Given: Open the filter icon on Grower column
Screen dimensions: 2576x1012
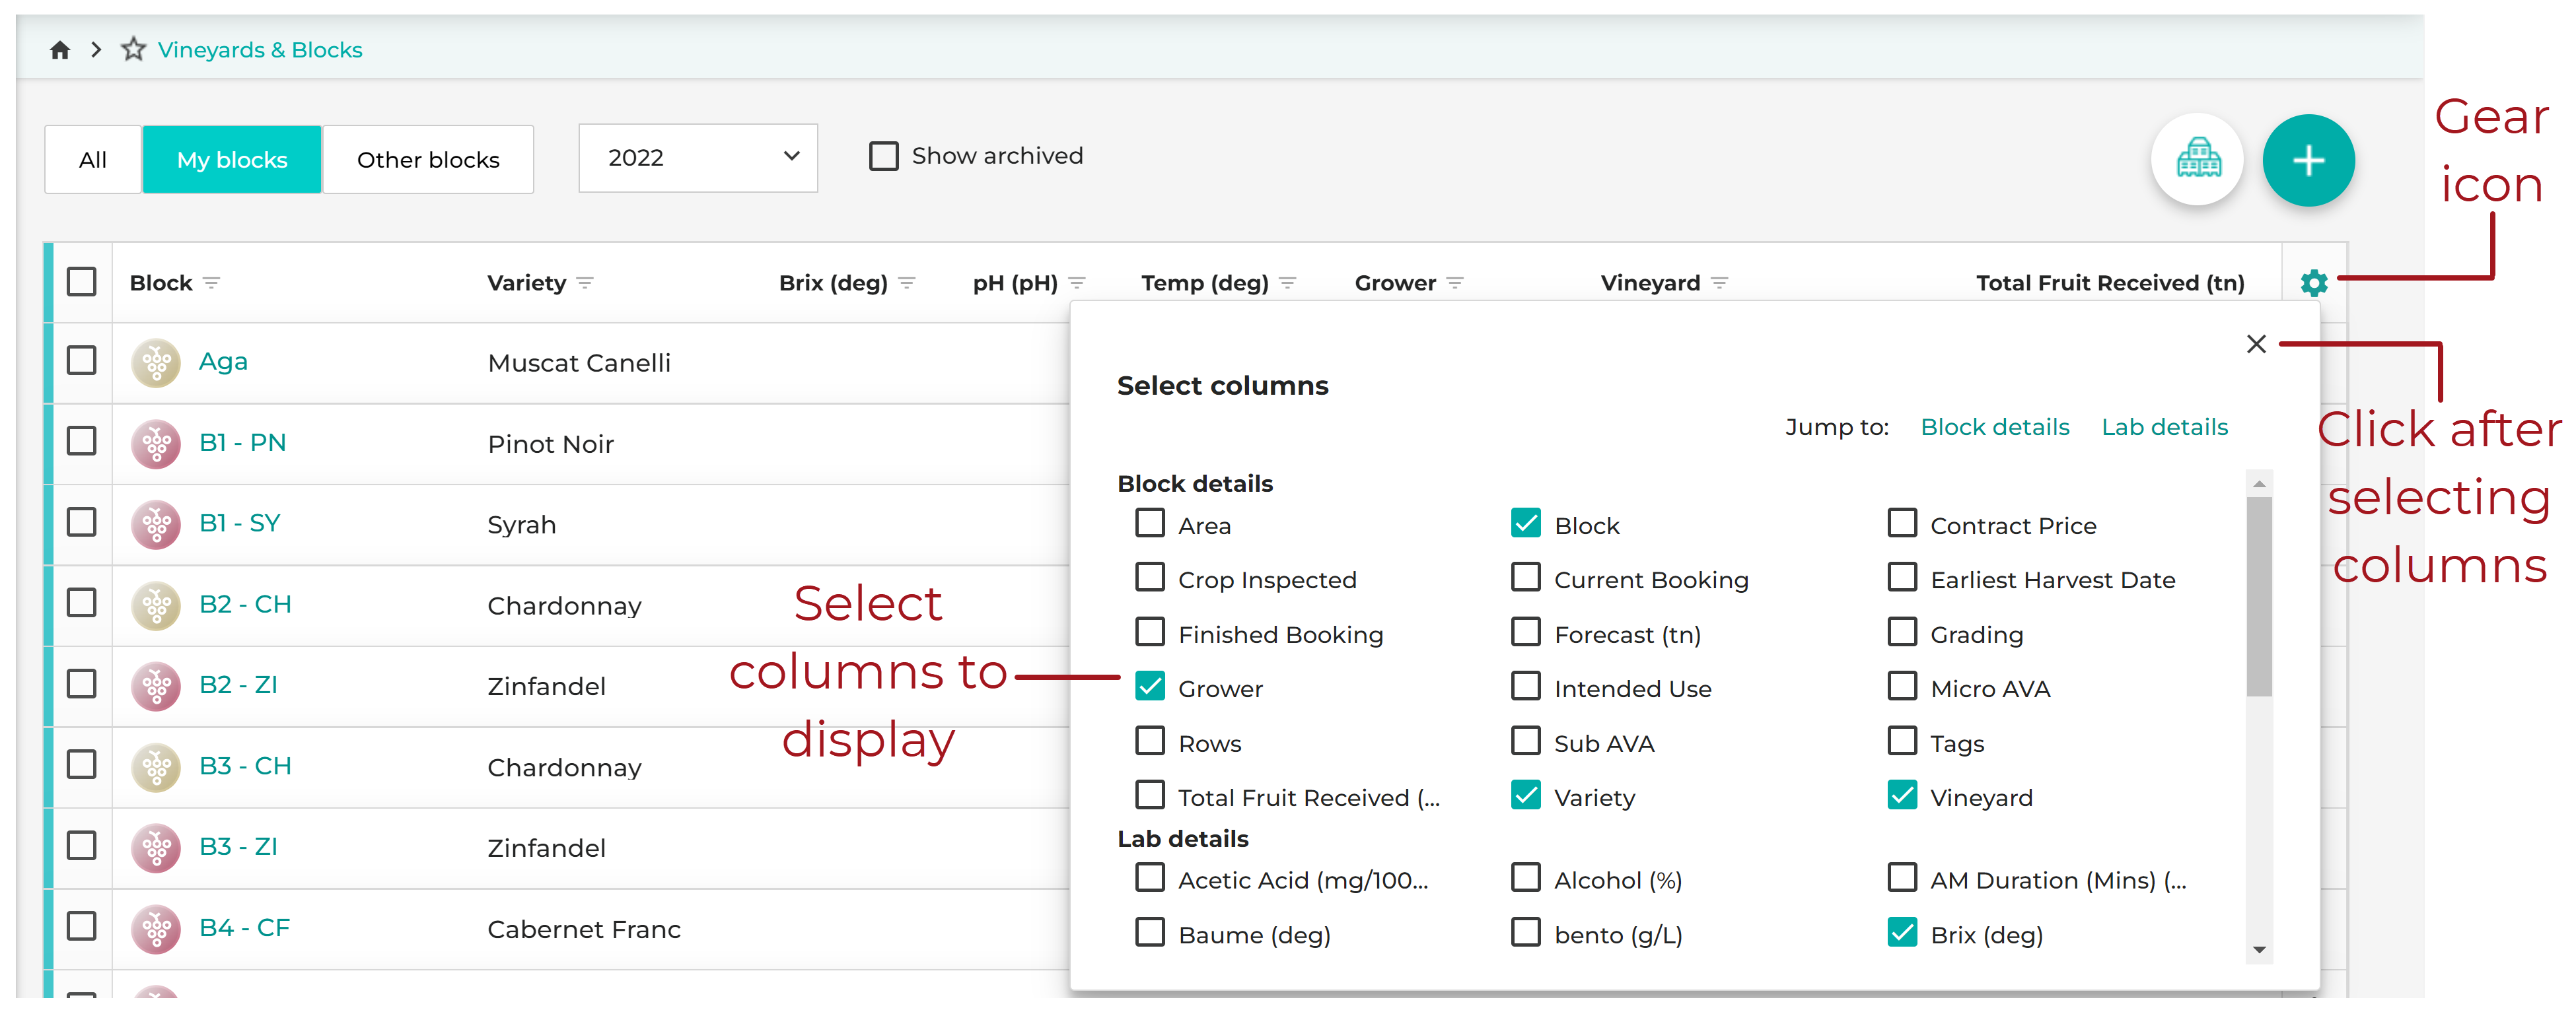Looking at the screenshot, I should 1456,283.
